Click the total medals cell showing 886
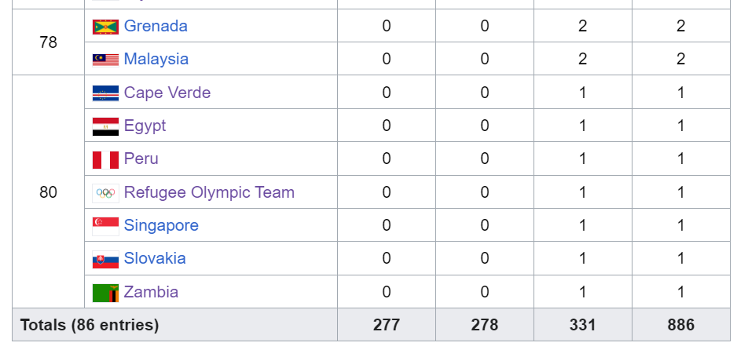The height and width of the screenshot is (350, 737). 680,325
